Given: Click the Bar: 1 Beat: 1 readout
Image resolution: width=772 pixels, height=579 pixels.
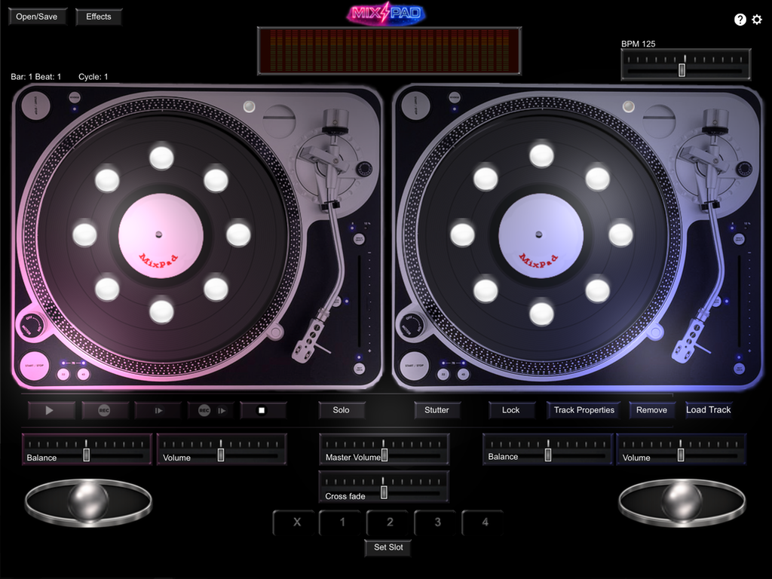Looking at the screenshot, I should click(36, 77).
